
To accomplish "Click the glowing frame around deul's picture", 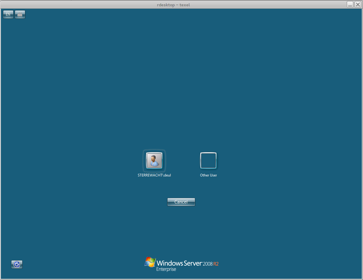I will coord(144,160).
